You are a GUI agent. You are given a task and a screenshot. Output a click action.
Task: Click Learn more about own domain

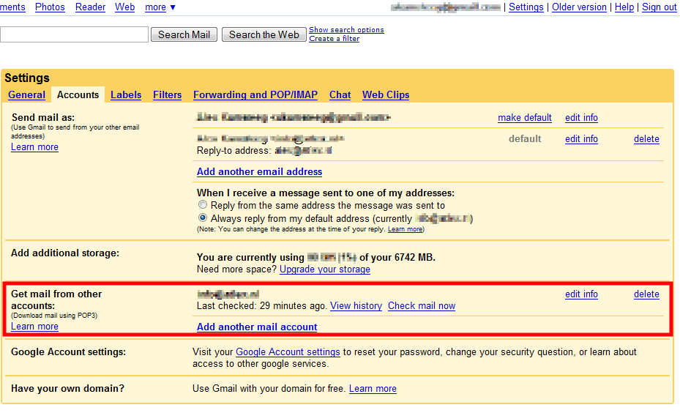[373, 388]
